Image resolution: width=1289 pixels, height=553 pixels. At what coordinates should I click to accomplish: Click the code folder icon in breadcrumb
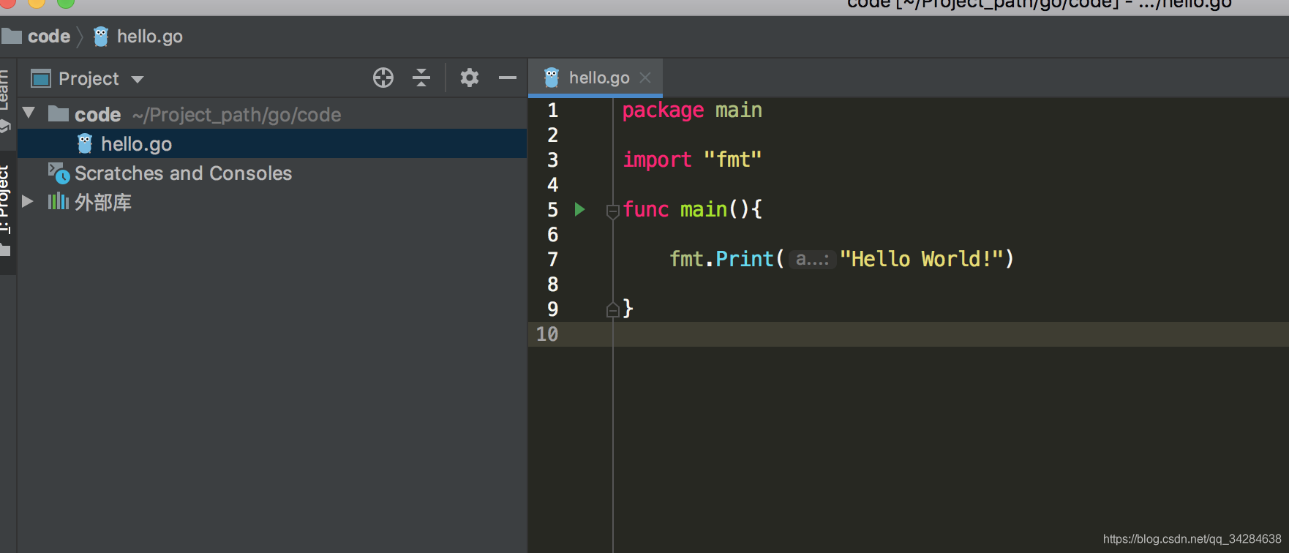click(11, 36)
